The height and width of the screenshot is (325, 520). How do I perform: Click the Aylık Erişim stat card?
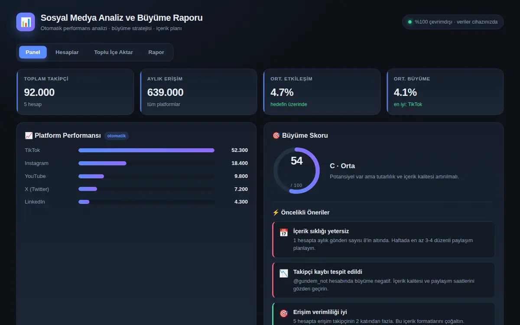coord(198,92)
